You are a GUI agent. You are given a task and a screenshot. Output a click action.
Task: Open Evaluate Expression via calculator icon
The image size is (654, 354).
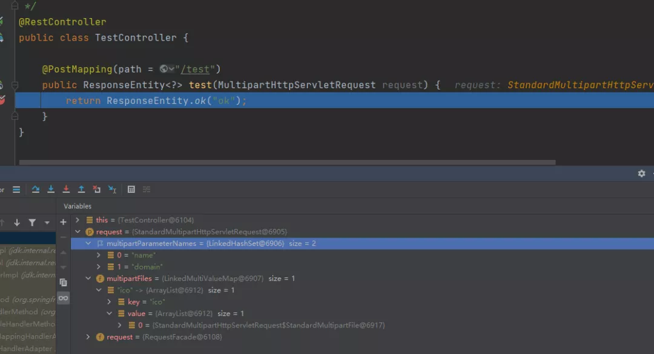tap(131, 189)
